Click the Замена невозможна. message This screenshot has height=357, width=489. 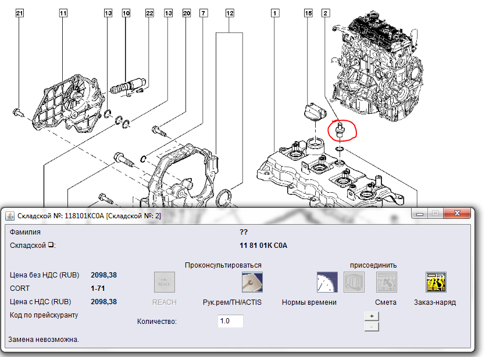tap(44, 340)
